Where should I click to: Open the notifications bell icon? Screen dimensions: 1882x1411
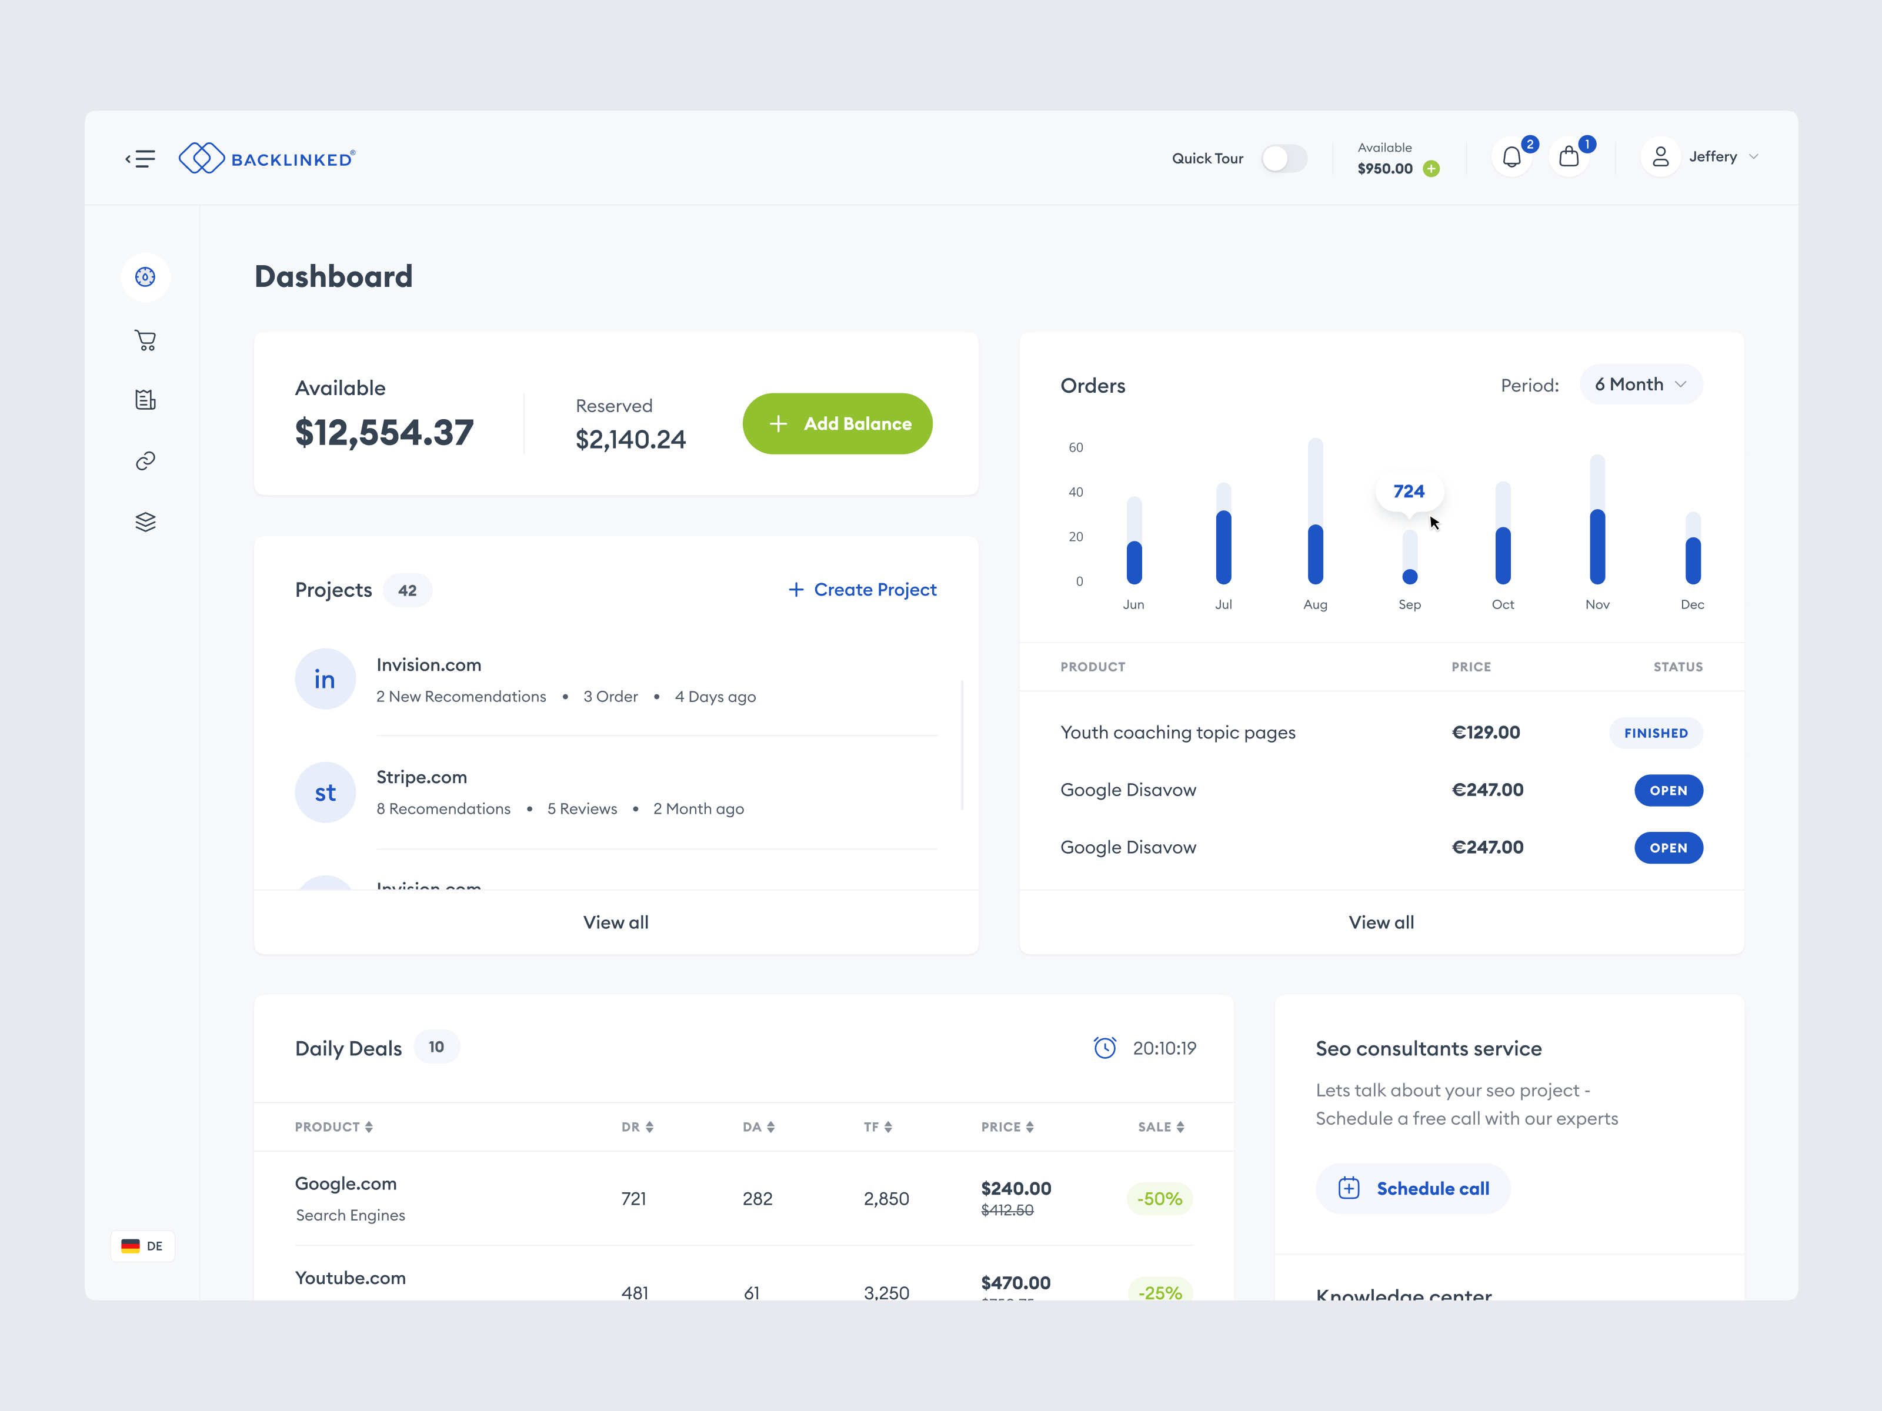coord(1512,158)
